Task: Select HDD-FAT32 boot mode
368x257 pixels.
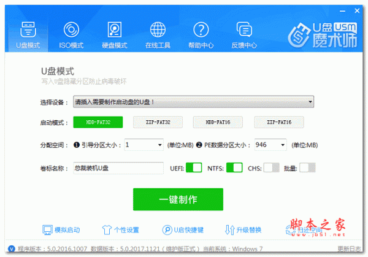Action: point(98,122)
